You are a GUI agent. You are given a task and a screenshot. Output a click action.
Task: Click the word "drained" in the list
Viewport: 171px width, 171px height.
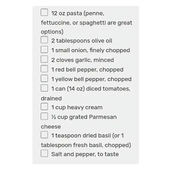pos(51,98)
